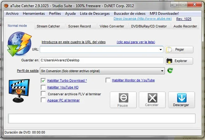Click Habilitar YouTube HD link text
205x140 pixels.
pos(63,87)
